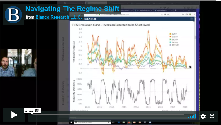Image resolution: width=221 pixels, height=125 pixels.
Task: Adjust the blue volume bars
Action: click(192, 116)
